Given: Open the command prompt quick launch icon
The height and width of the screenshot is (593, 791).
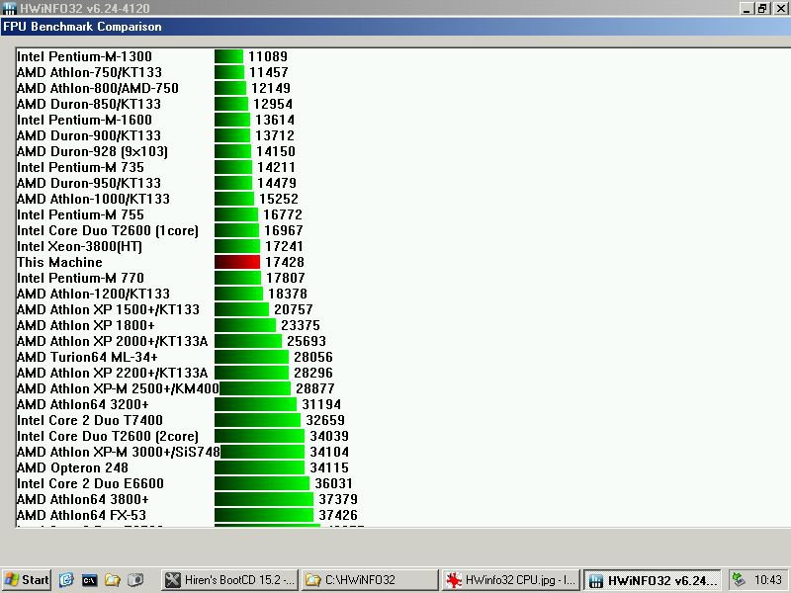Looking at the screenshot, I should tap(89, 580).
